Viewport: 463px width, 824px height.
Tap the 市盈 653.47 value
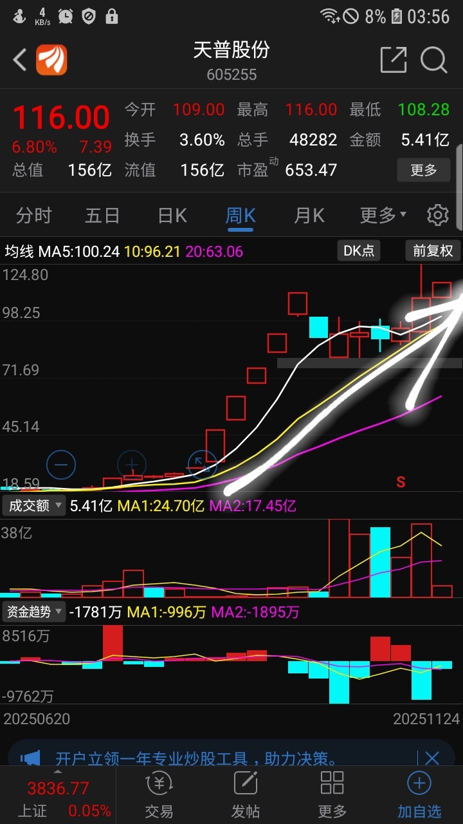(311, 170)
